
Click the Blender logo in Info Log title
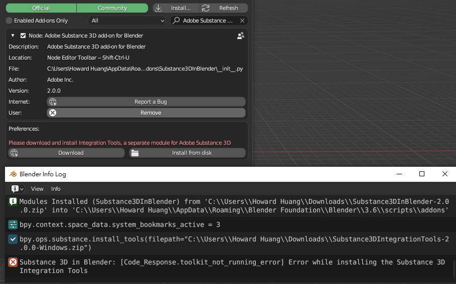coord(13,174)
